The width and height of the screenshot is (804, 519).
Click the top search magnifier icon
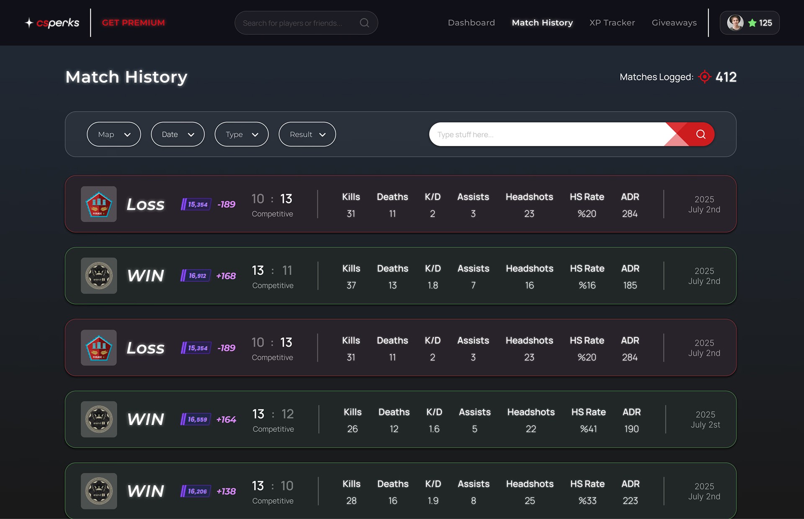pyautogui.click(x=364, y=23)
